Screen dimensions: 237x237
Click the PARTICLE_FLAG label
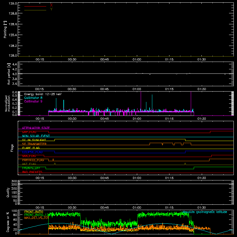click(x=33, y=160)
